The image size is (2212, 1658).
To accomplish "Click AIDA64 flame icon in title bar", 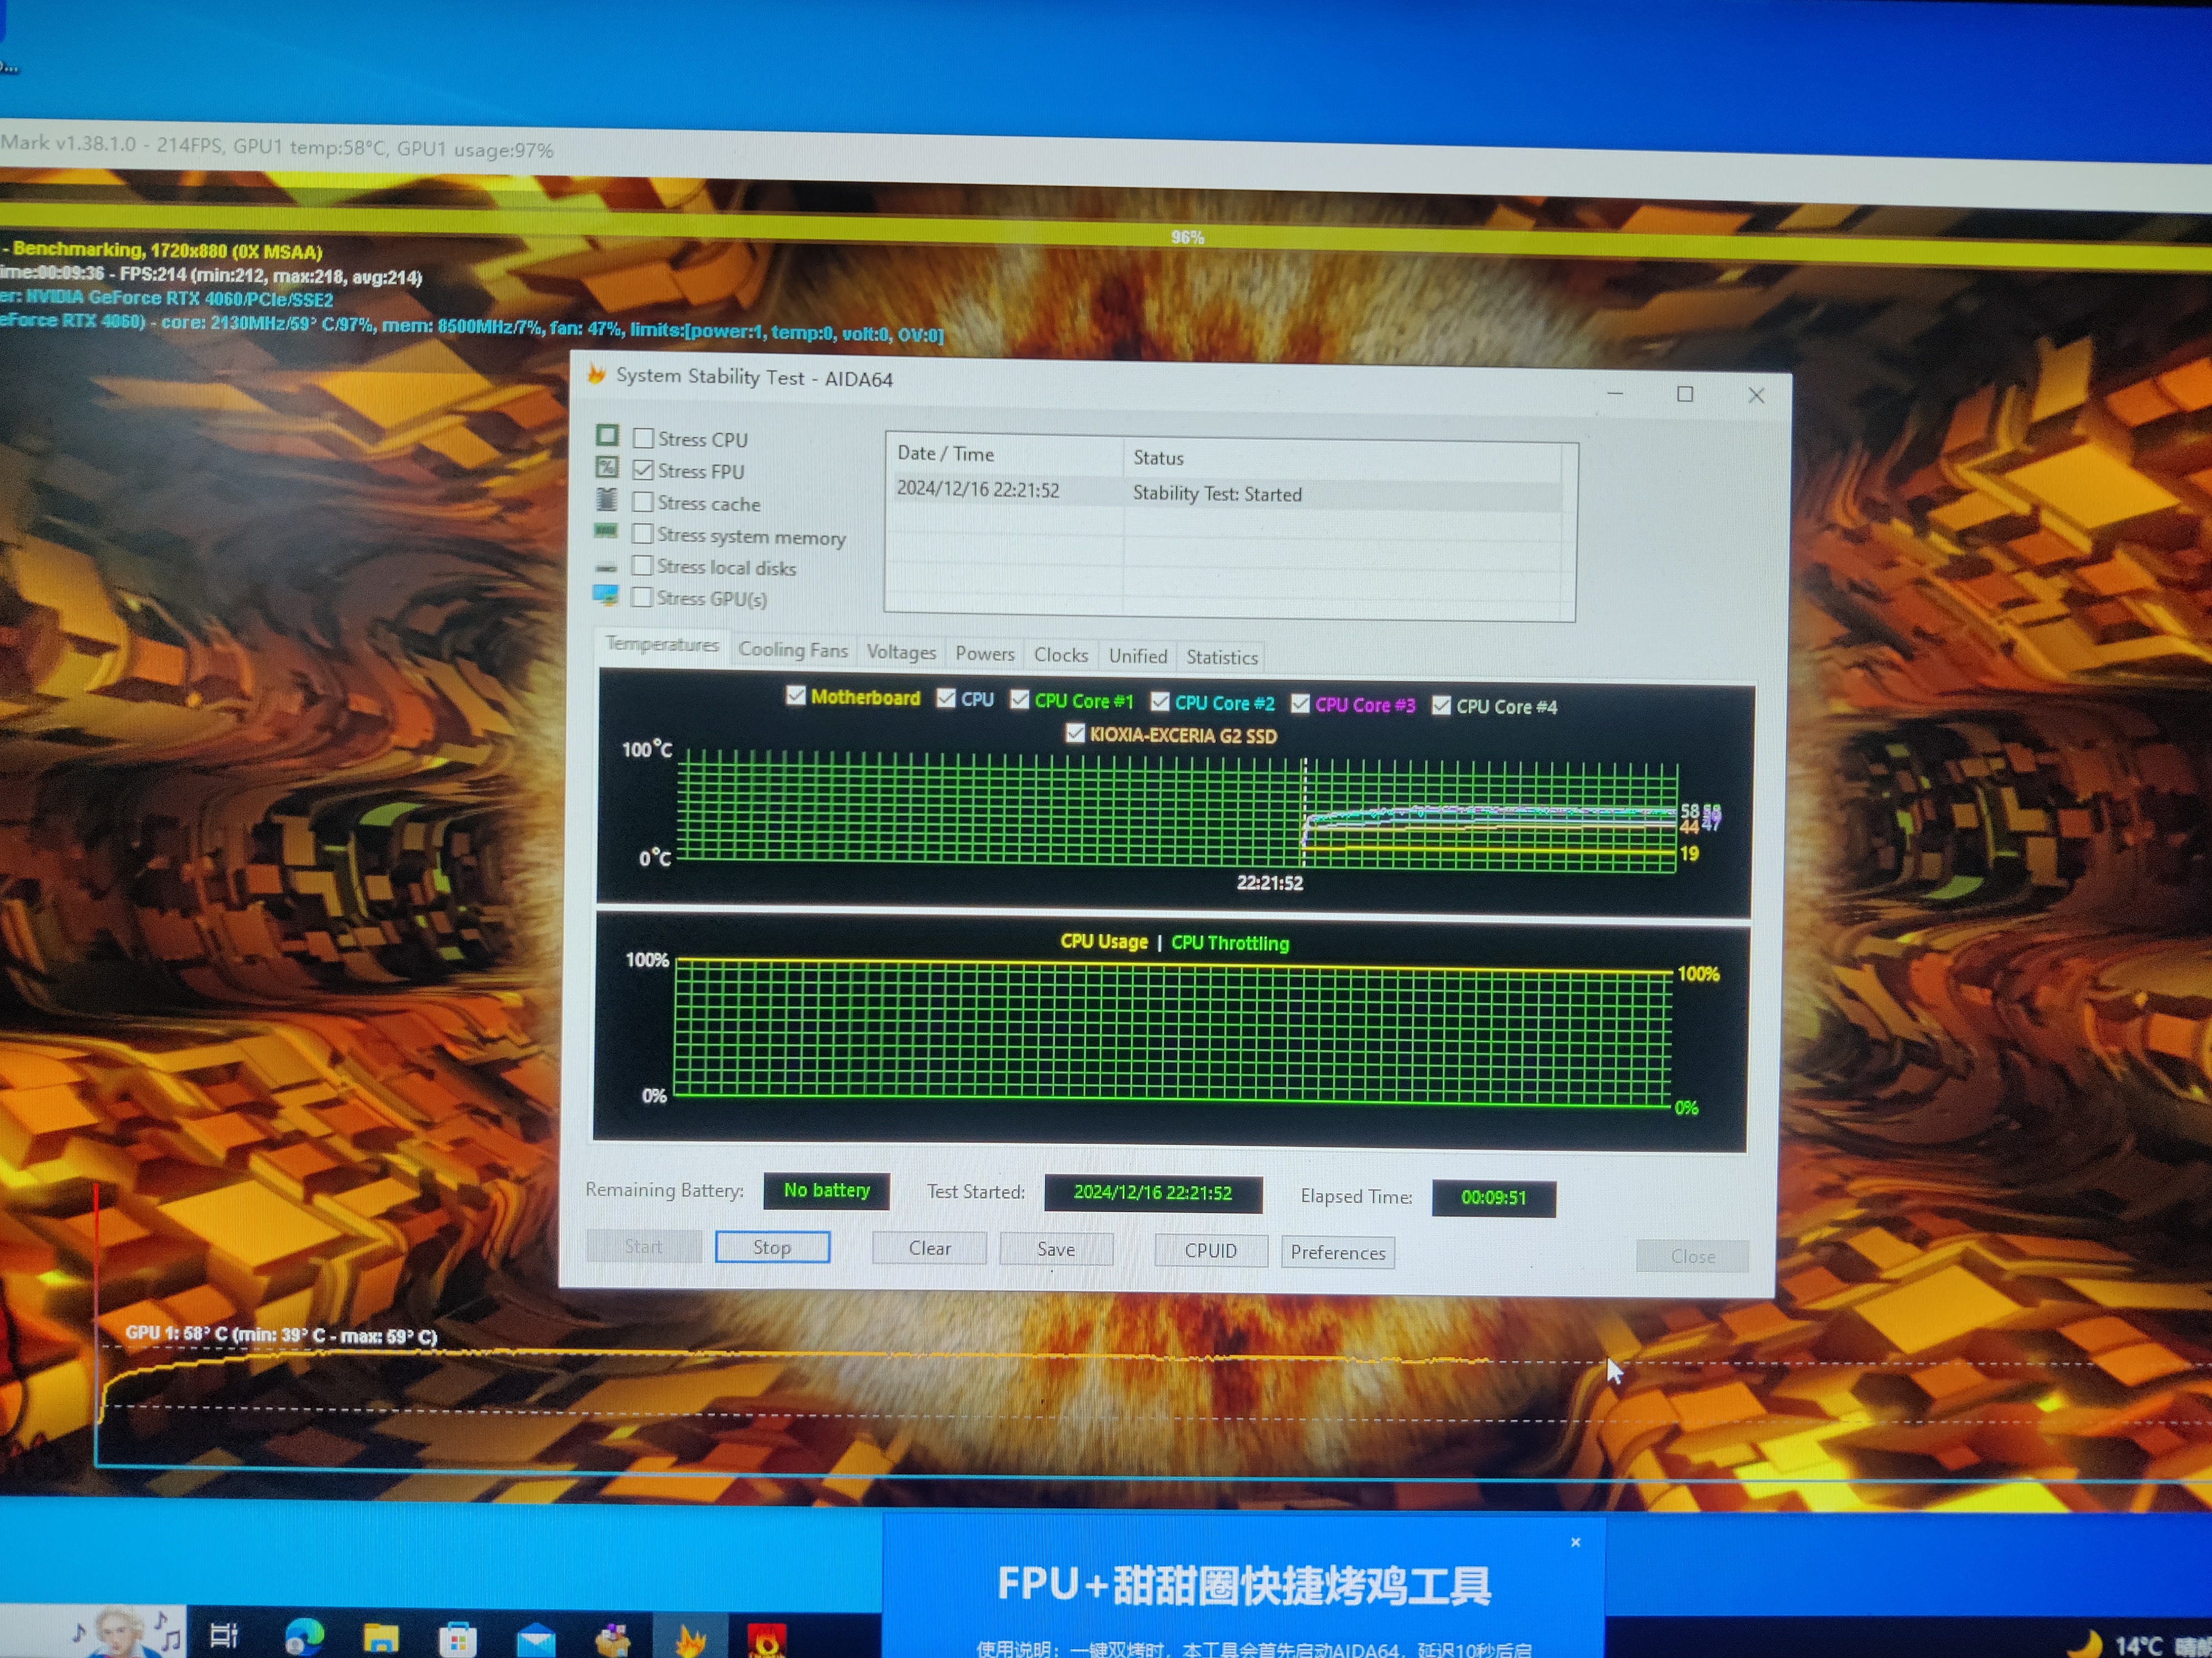I will pos(597,374).
